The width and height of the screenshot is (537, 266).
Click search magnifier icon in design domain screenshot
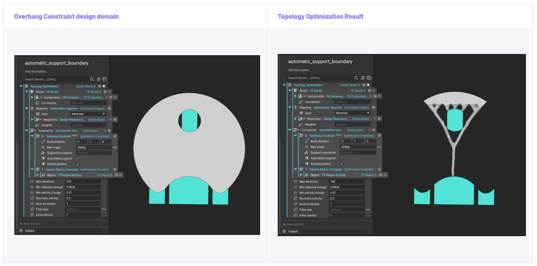92,79
